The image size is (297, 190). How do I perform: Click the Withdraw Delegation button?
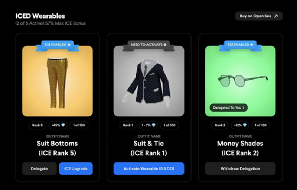240,168
